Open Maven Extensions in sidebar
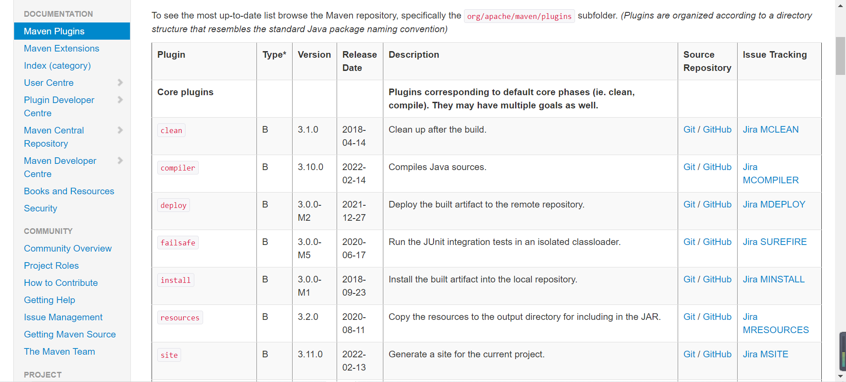Image resolution: width=846 pixels, height=382 pixels. point(61,48)
